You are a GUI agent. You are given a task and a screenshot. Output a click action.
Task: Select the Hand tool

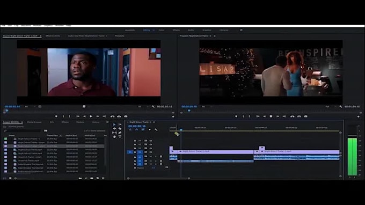[x=114, y=137]
